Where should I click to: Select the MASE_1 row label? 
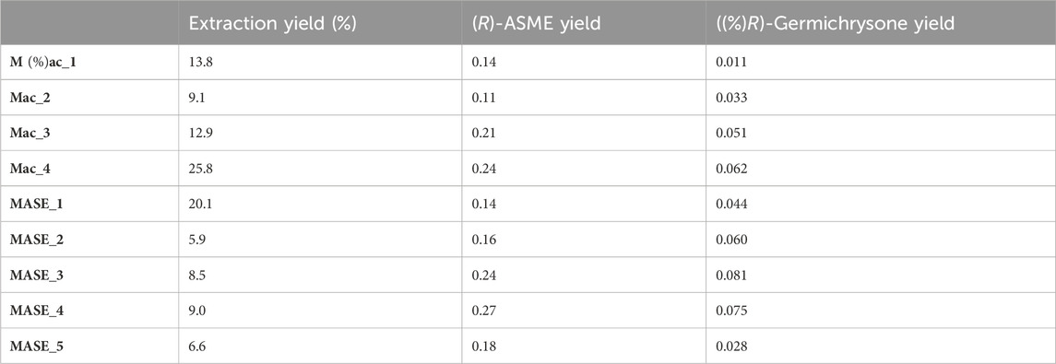coord(36,204)
